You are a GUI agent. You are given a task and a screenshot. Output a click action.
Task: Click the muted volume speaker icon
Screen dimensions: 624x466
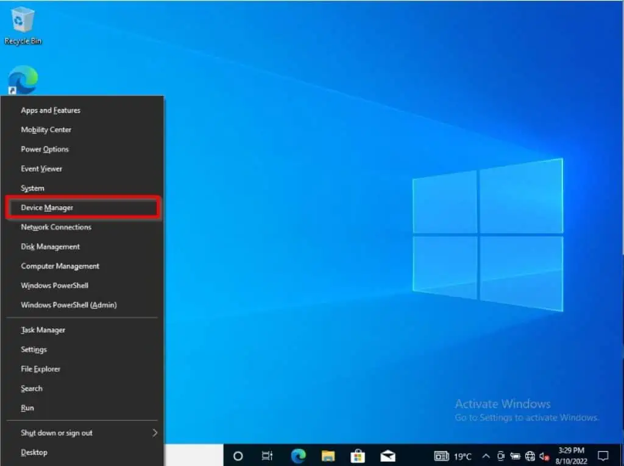tap(544, 456)
